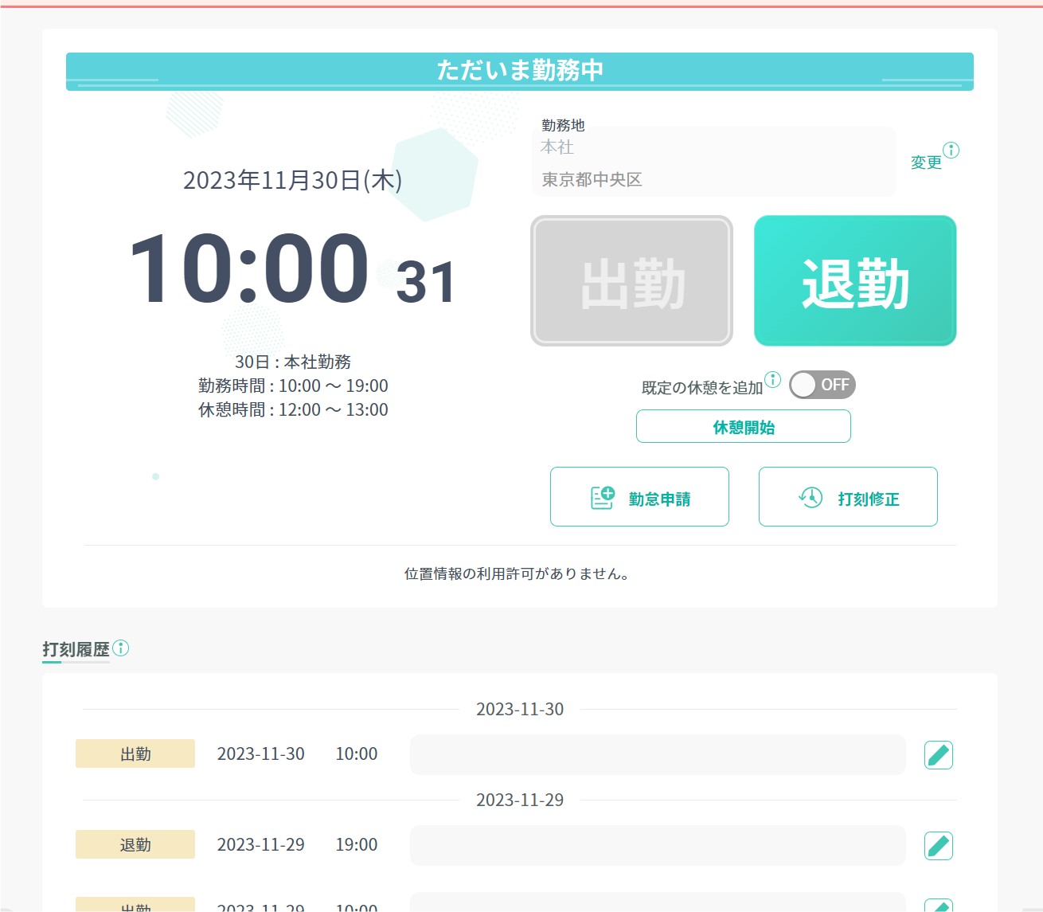Image resolution: width=1043 pixels, height=912 pixels.
Task: Edit the 2023-11-30 10:00 出勤 record
Action: tap(938, 754)
